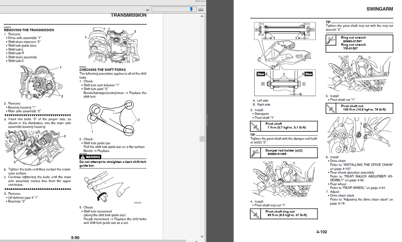Viewport: 402px width, 242px height.
Task: Click the large mountain zoom-in icon
Action: point(201,9)
